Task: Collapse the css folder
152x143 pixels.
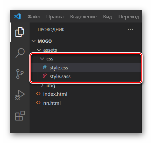Action: coord(42,58)
